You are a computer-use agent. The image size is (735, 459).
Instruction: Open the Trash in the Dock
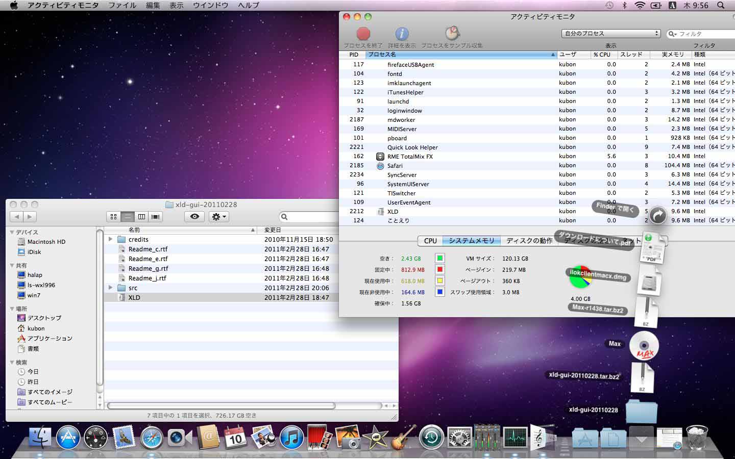[x=697, y=437]
